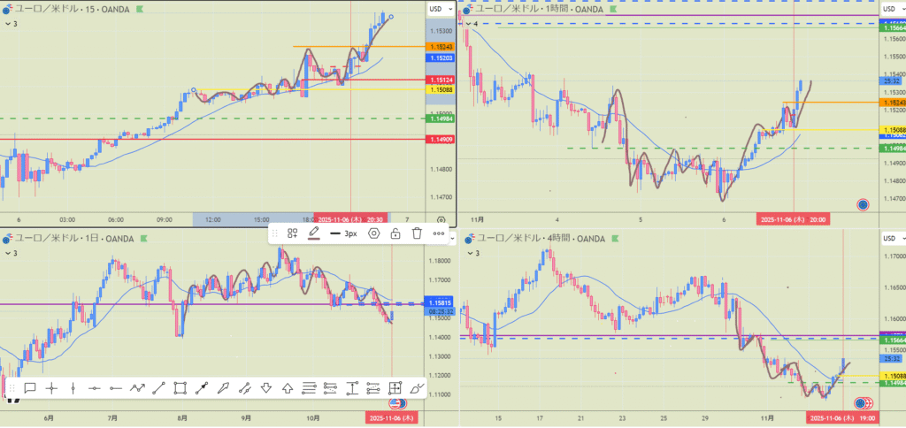Select the brush tool in favorites bar
The image size is (906, 428).
point(417,387)
